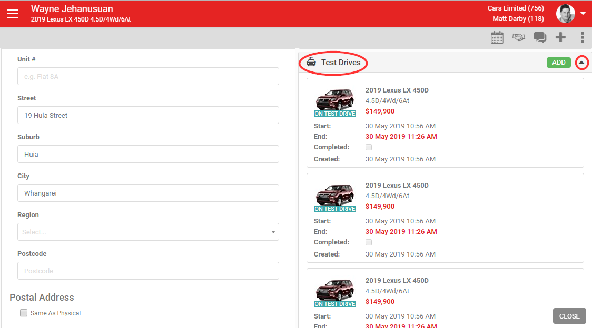592x328 pixels.
Task: Click the Lexus thumbnail in second test drive card
Action: coord(335,194)
